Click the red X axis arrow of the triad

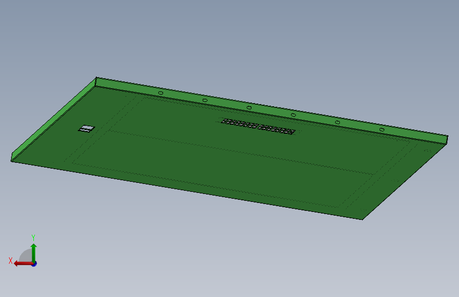[23, 264]
